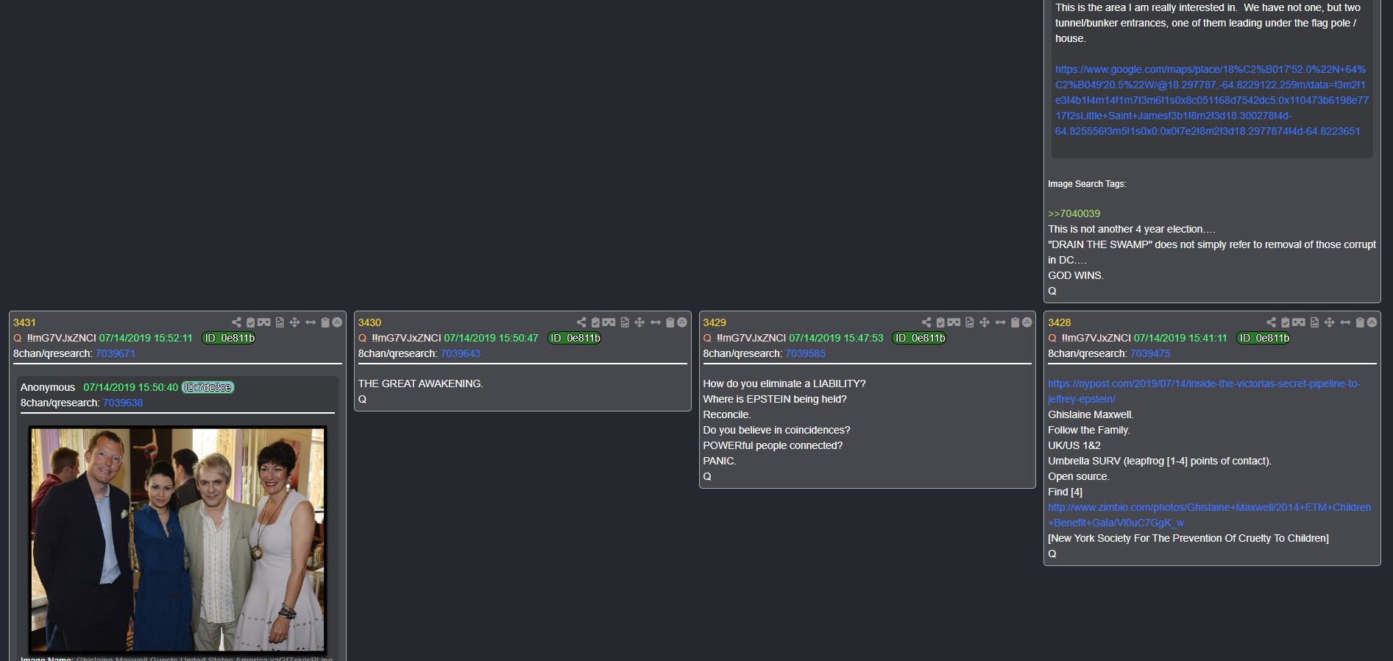
Task: Click circled up-arrow icon on post 3430
Action: click(682, 322)
